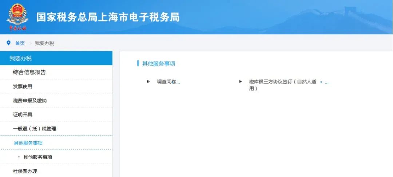Click the bullet dot before sidebar sub-item 其他服务事项
The height and width of the screenshot is (177, 393).
19,157
